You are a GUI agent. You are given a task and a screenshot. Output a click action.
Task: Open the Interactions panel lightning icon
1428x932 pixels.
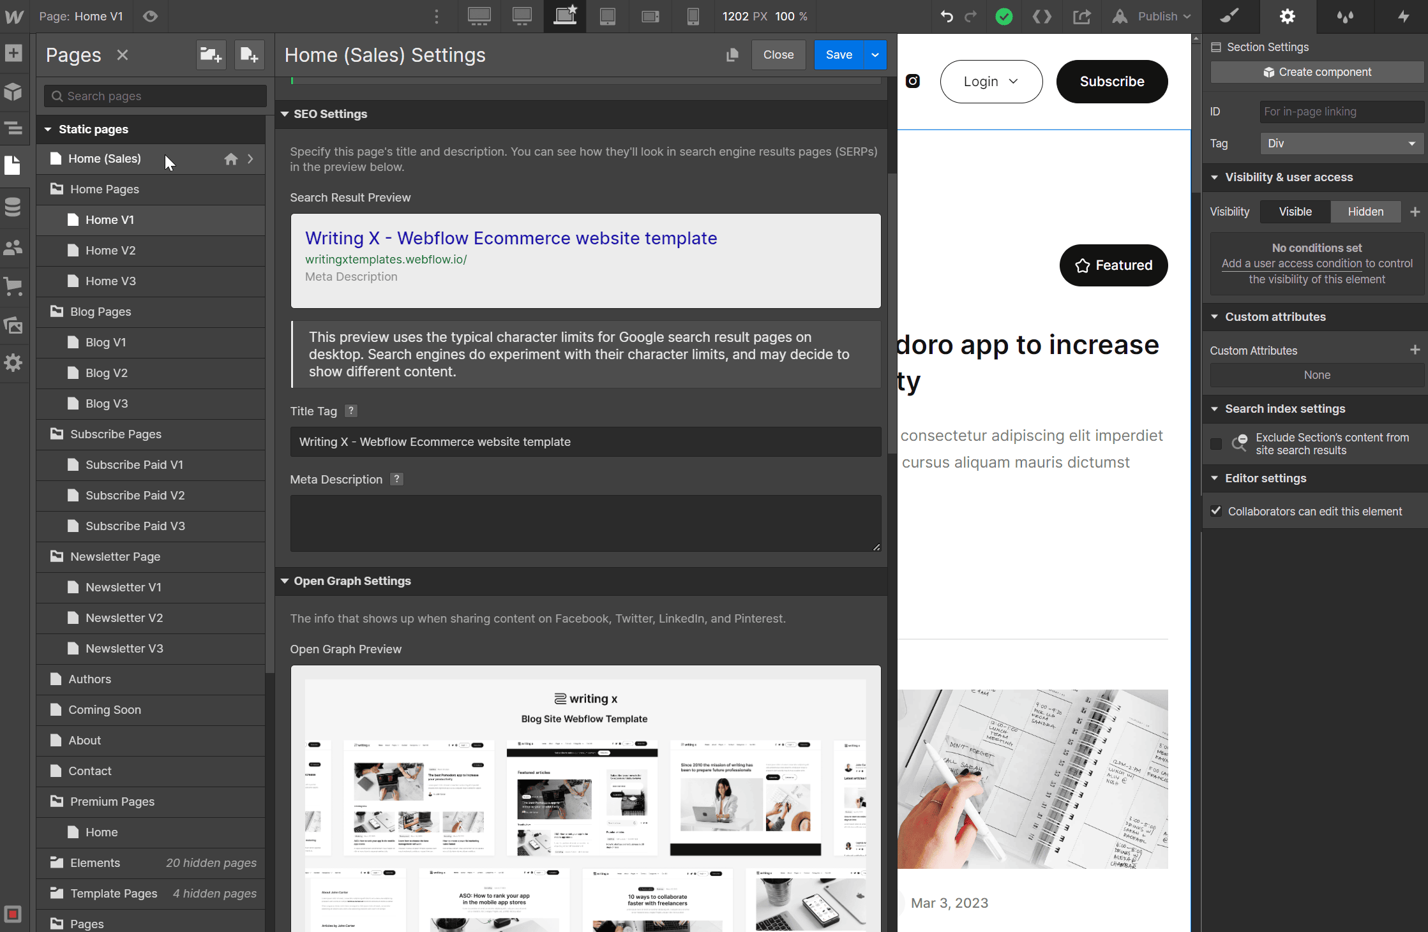tap(1402, 17)
